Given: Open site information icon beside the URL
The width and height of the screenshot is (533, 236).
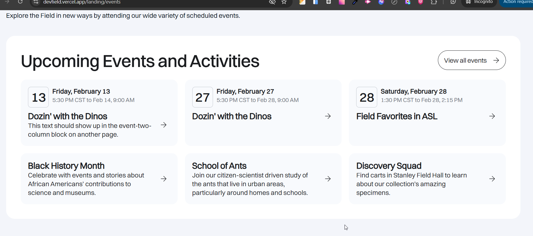Looking at the screenshot, I should tap(36, 2).
